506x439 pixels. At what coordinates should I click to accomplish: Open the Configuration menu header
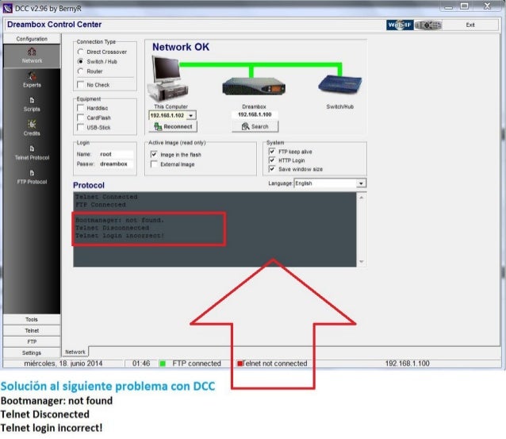(32, 39)
